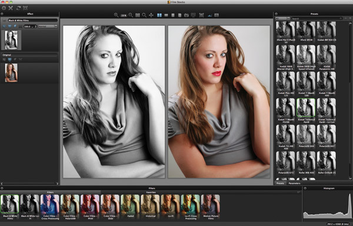This screenshot has width=353, height=226.
Task: Click the zoom-in magnifier icon
Action: pos(116,15)
